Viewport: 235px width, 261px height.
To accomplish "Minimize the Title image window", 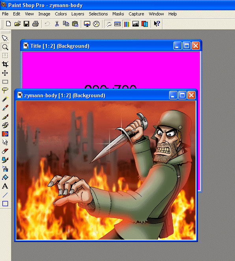I will (x=177, y=46).
